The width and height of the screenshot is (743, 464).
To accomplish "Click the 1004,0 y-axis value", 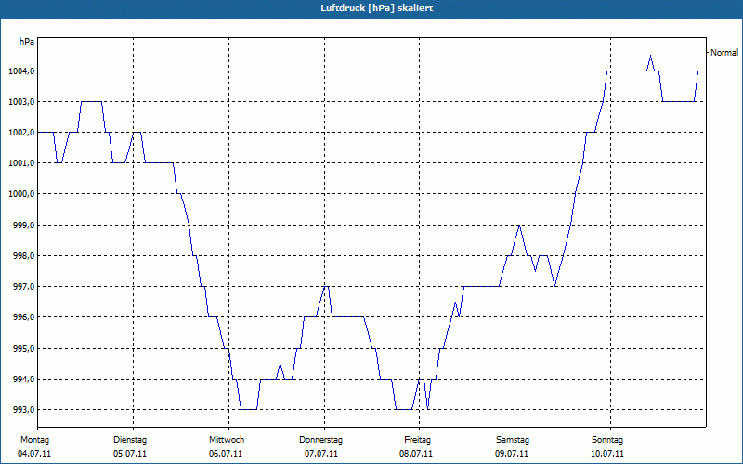I will pos(20,71).
